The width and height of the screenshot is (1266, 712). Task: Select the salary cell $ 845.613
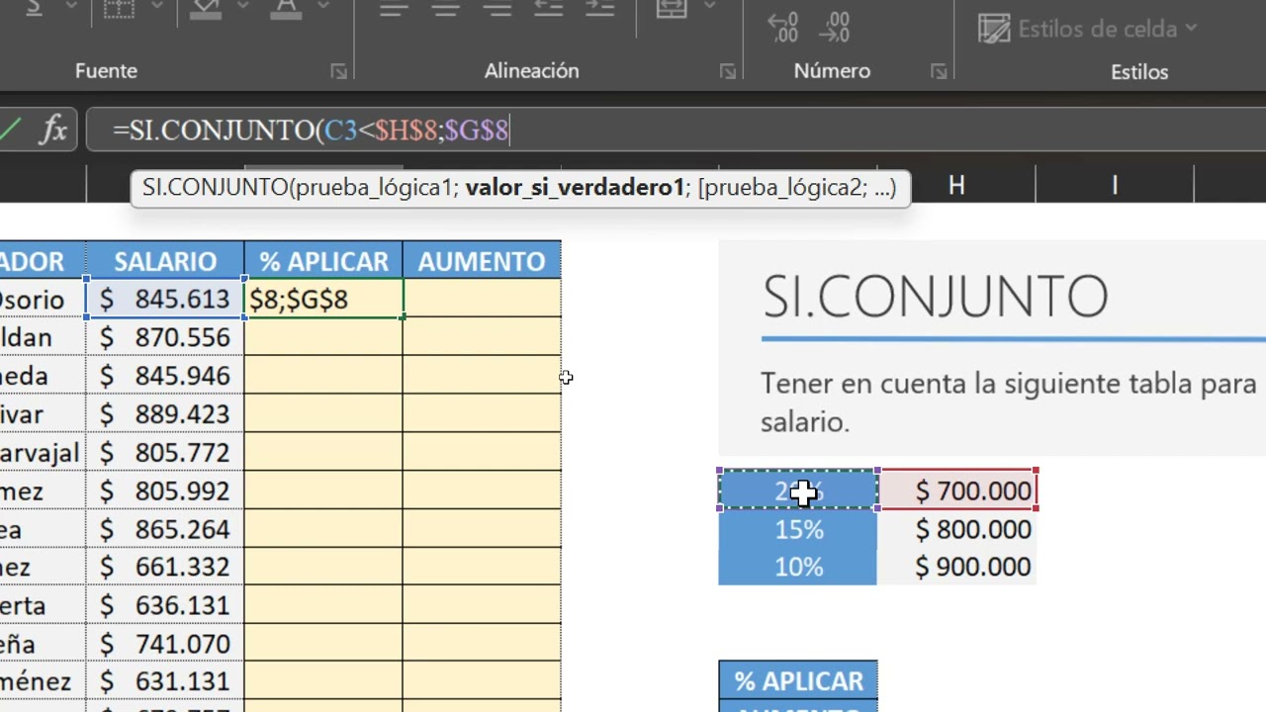[165, 300]
